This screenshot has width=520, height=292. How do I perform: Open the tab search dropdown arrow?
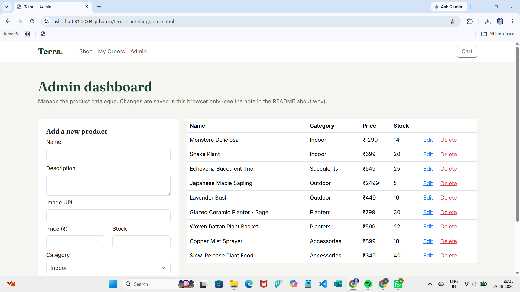7,7
